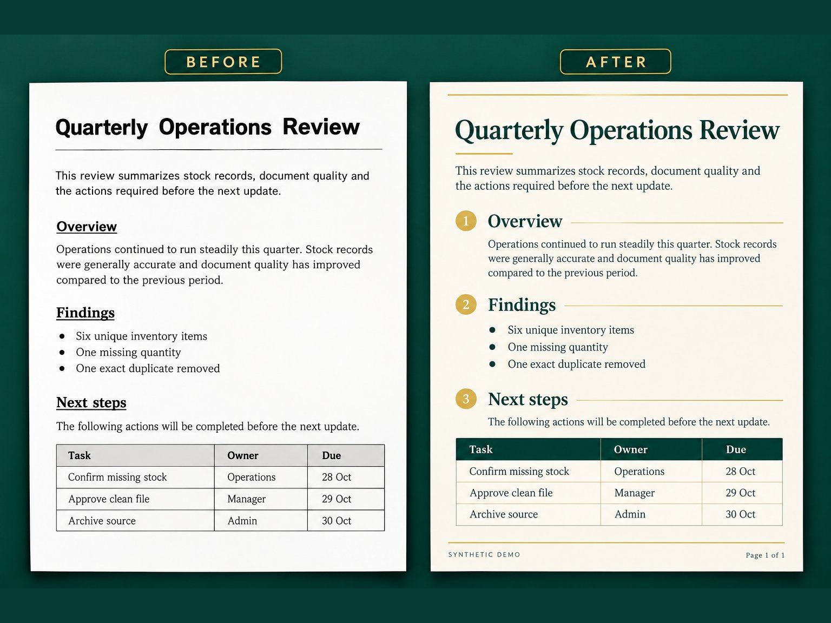
Task: Select the gold circle numbered 2
Action: pos(466,304)
